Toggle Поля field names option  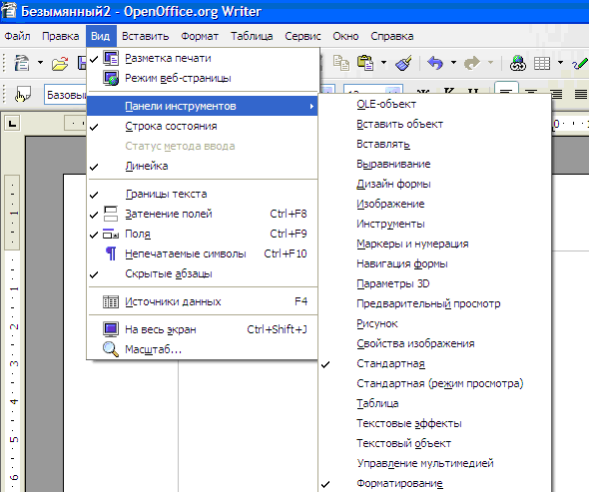click(203, 234)
